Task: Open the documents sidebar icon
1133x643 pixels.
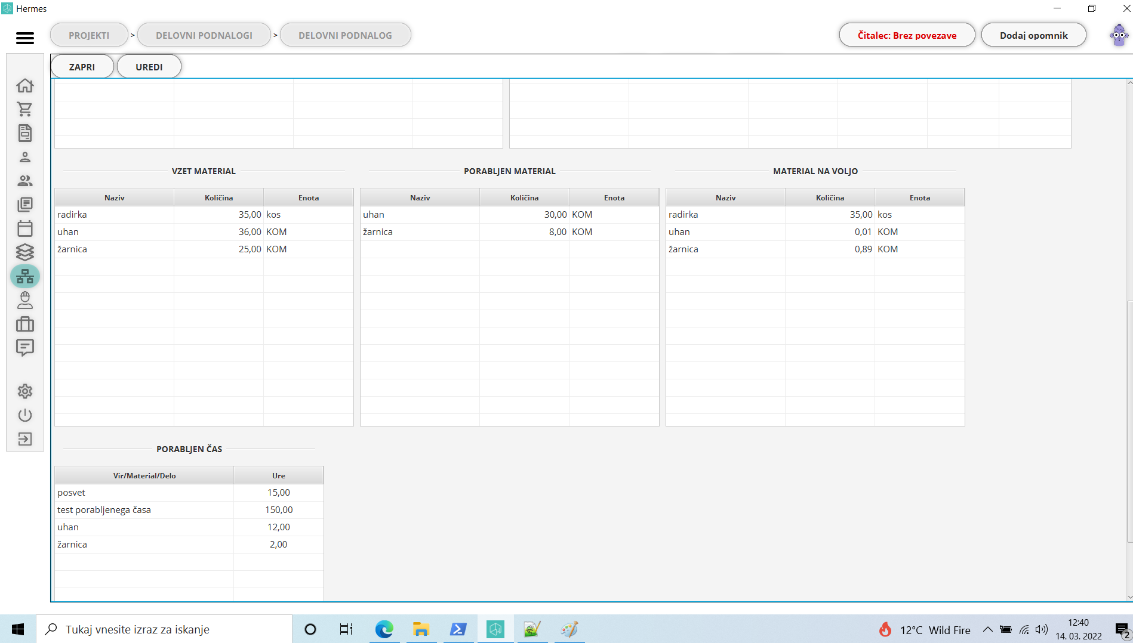Action: coord(24,133)
